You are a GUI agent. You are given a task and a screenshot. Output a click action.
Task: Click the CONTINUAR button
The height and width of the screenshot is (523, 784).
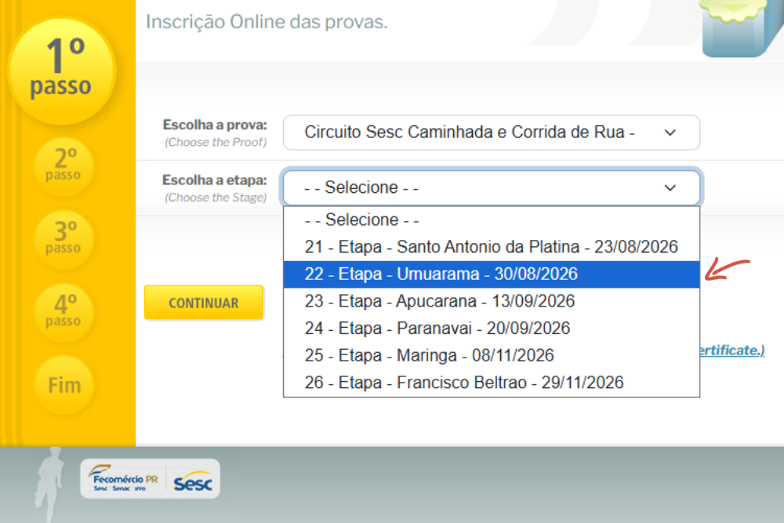click(x=204, y=303)
